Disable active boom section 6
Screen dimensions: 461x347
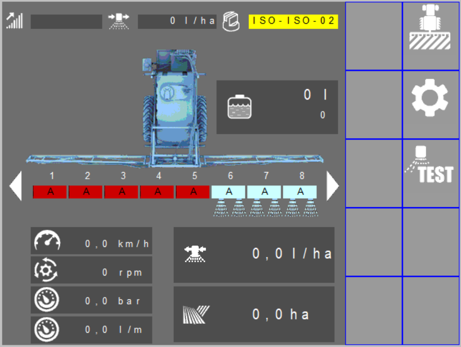coord(229,192)
